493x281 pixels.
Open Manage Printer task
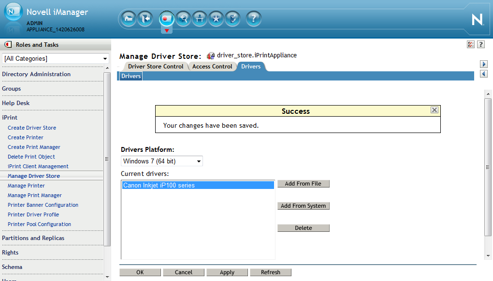point(26,186)
